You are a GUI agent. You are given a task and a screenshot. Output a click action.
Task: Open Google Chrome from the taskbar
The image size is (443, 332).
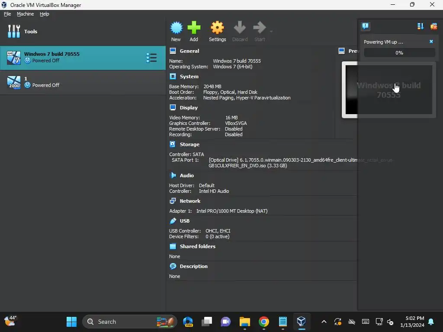click(263, 322)
